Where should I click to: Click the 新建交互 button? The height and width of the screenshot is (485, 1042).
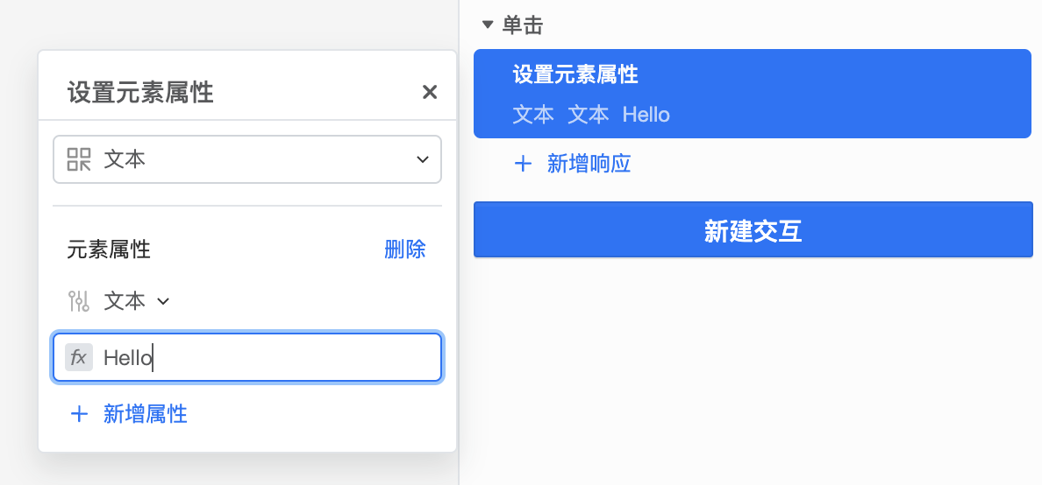pyautogui.click(x=753, y=229)
